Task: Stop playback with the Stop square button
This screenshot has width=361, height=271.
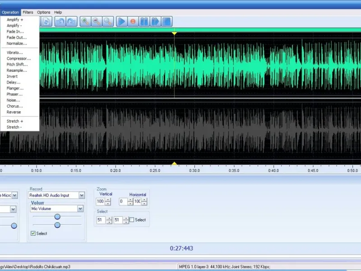Action: [167, 21]
